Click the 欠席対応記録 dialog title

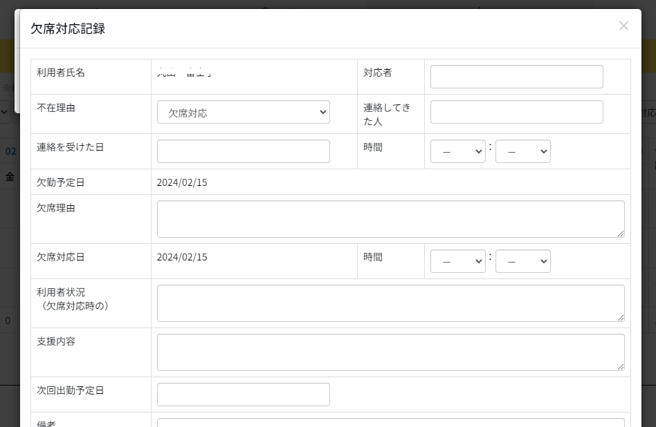click(68, 28)
